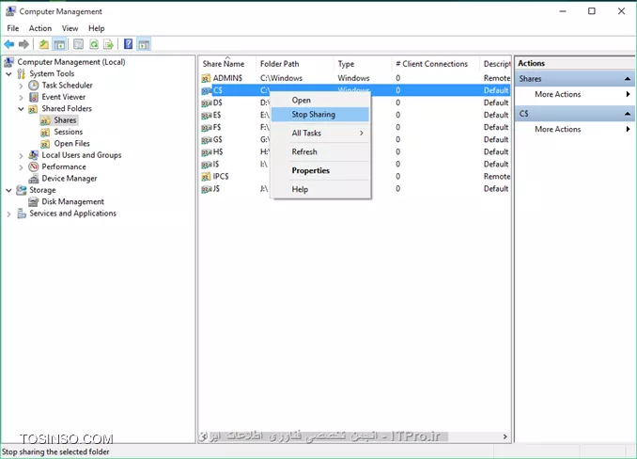Sort by # Client Connections column header
Image resolution: width=637 pixels, height=459 pixels.
point(436,64)
